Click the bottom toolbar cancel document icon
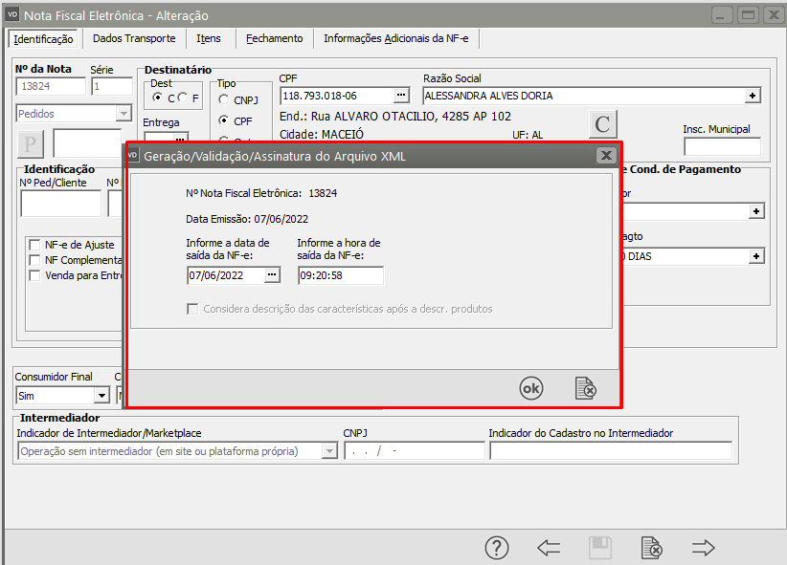787x565 pixels. coord(651,548)
